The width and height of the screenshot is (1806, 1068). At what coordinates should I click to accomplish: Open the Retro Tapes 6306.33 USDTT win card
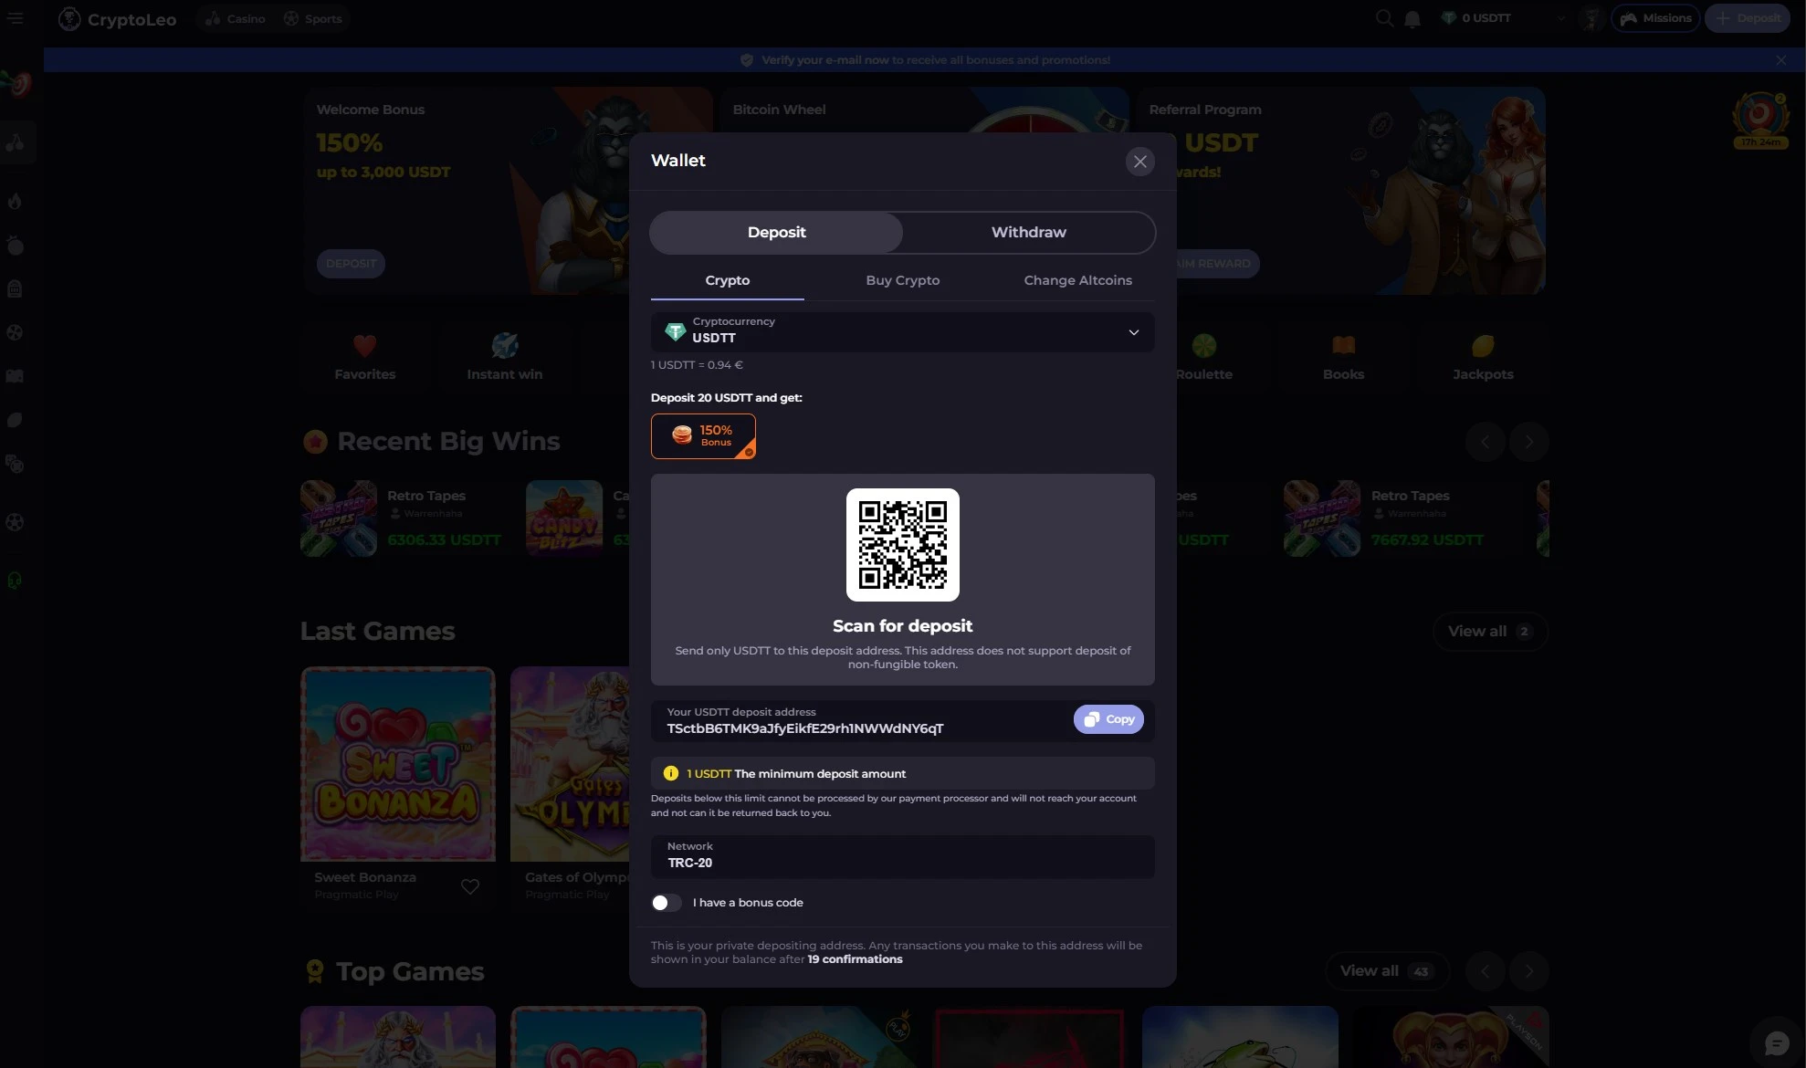tap(406, 518)
